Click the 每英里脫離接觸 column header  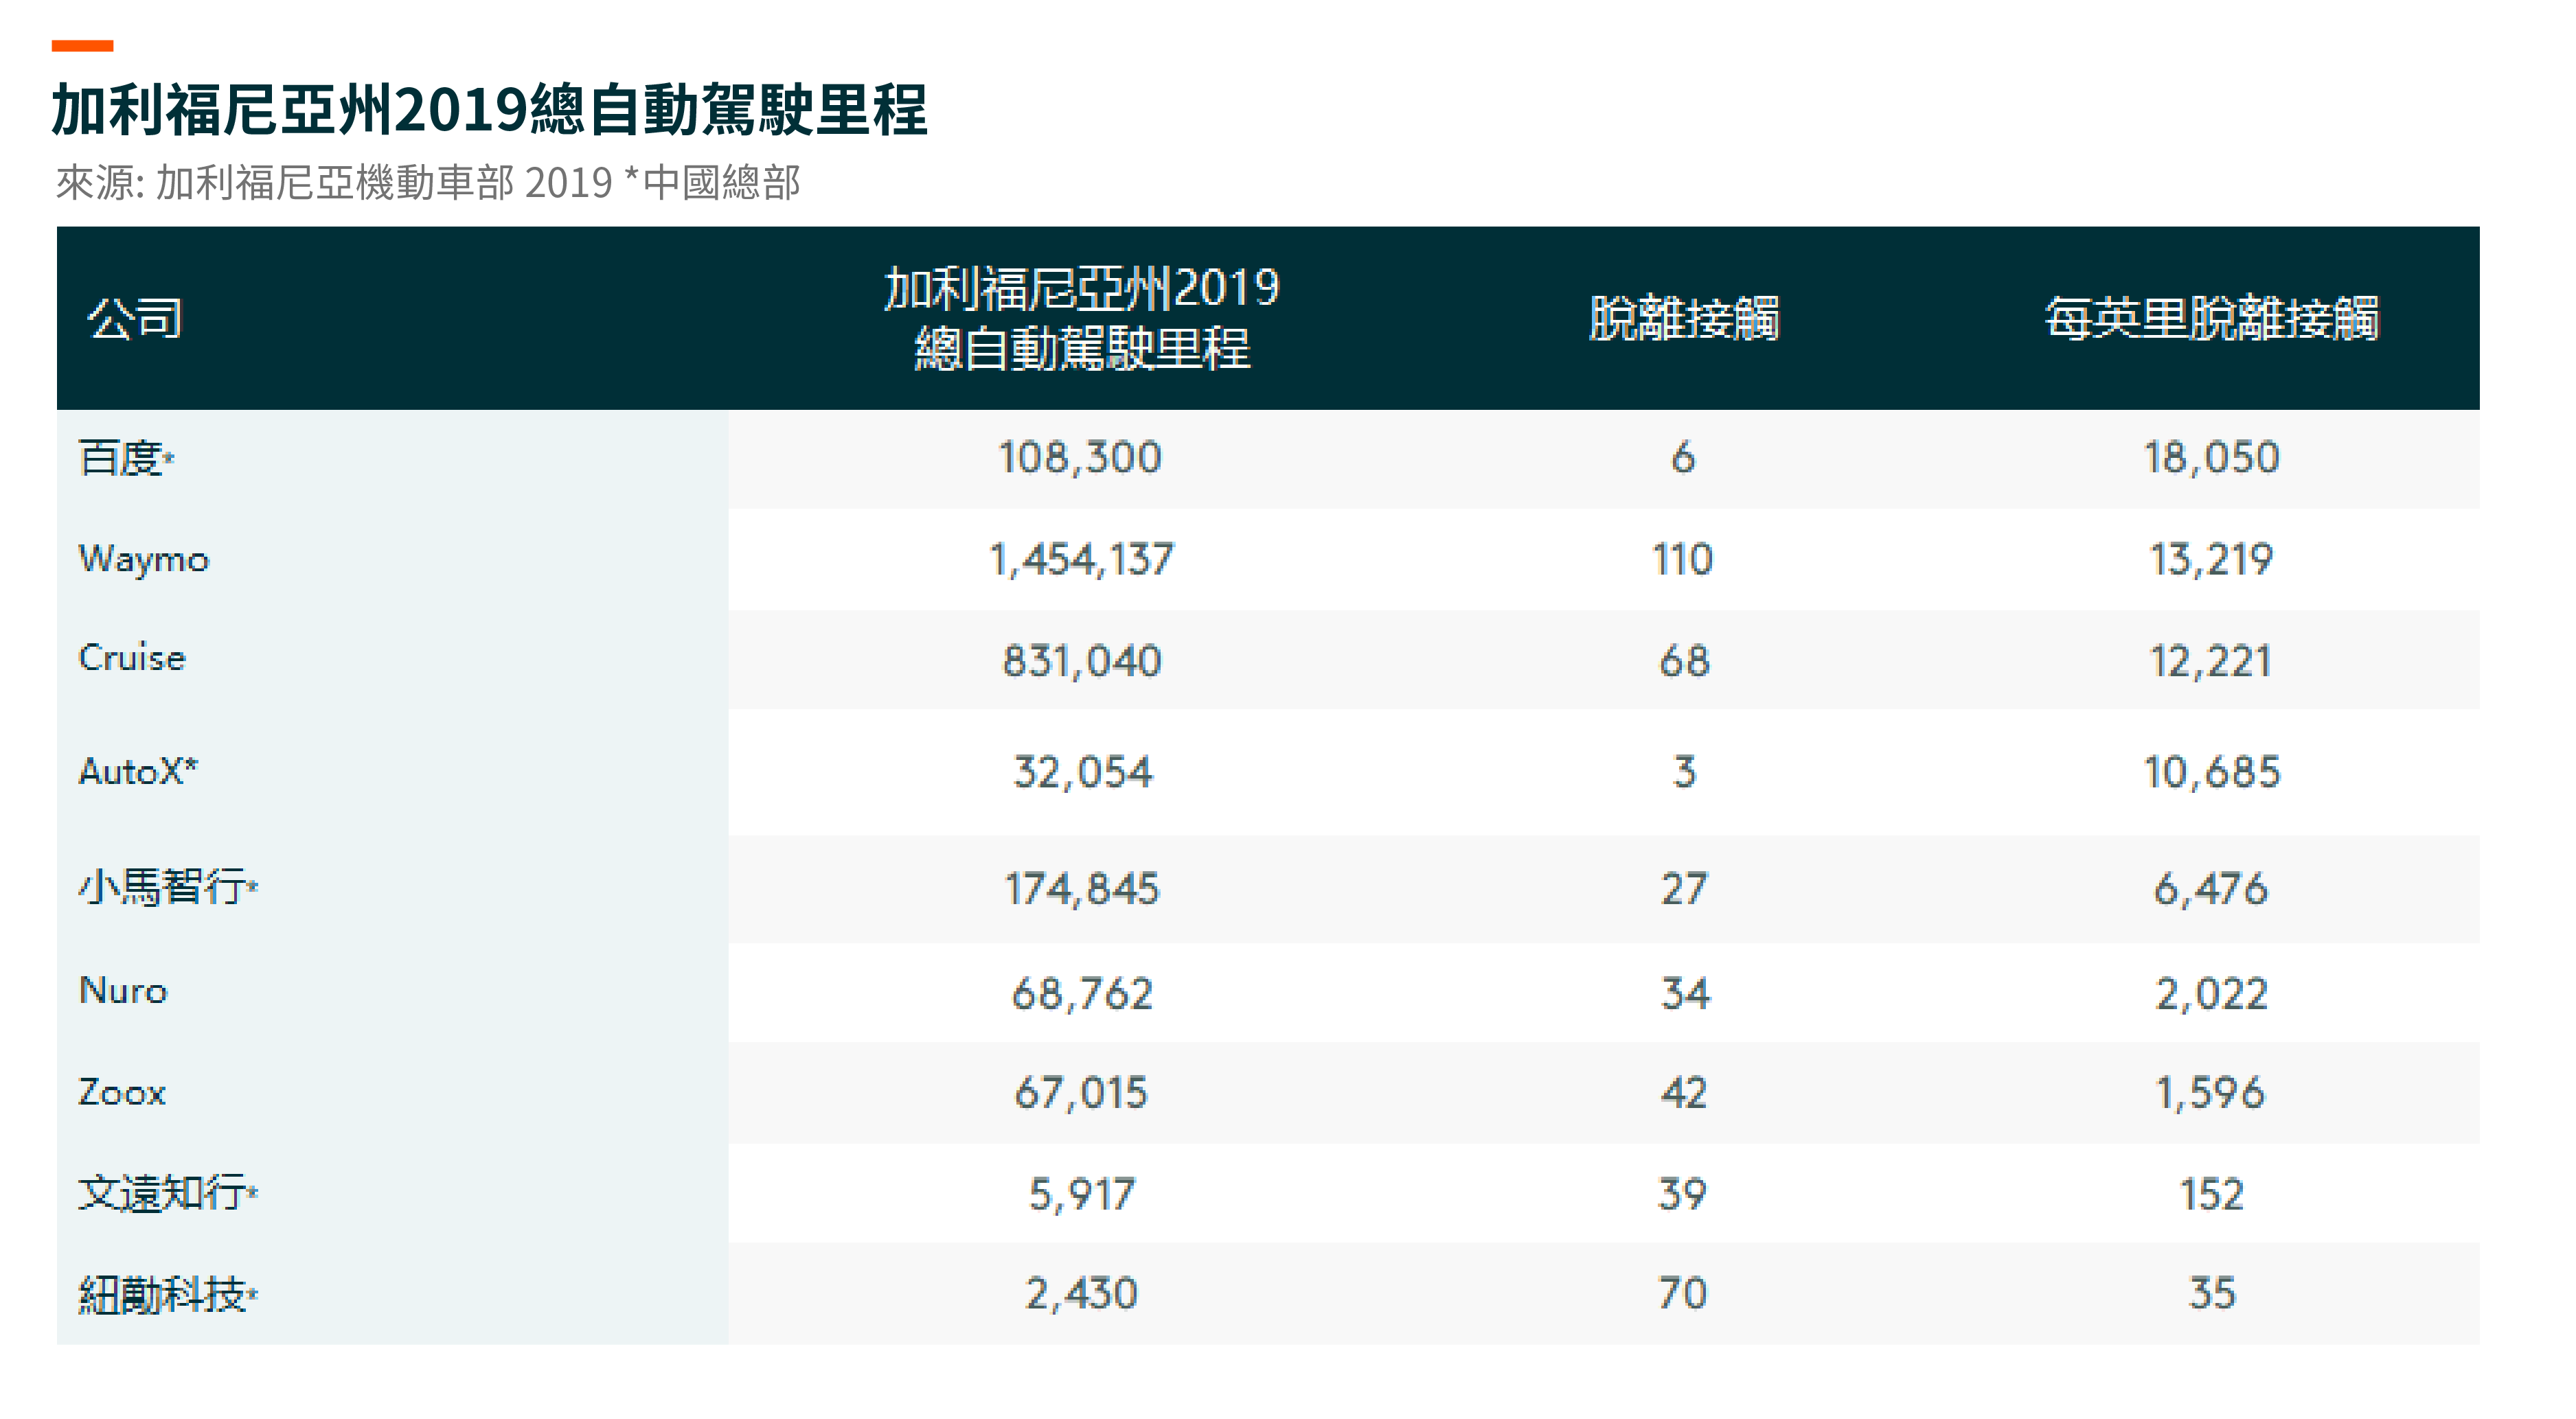click(2211, 319)
